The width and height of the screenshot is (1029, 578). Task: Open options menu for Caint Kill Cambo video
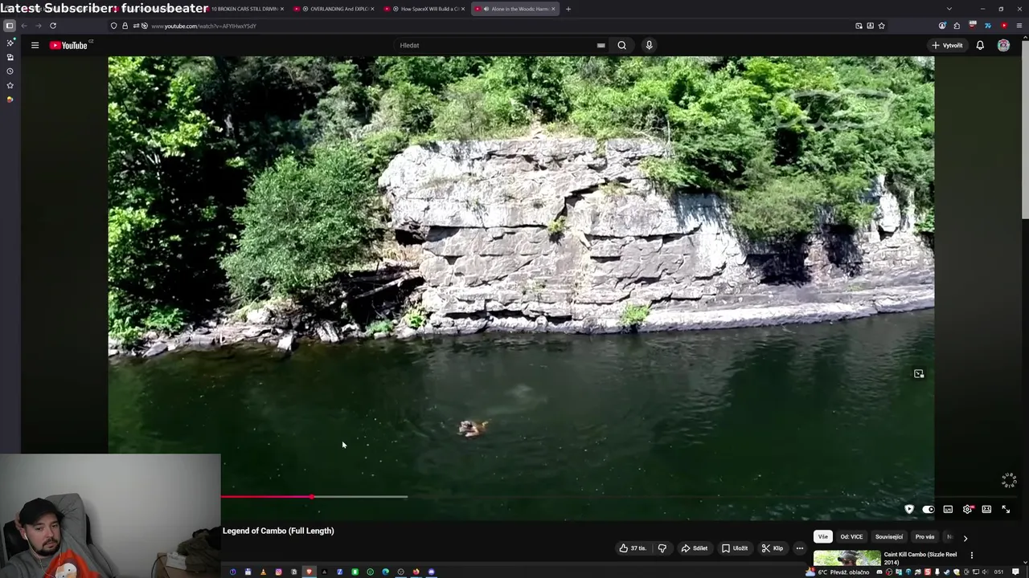[x=971, y=555]
